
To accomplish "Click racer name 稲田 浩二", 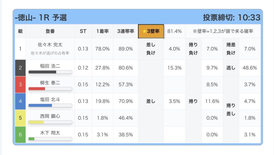I will click(50, 66).
